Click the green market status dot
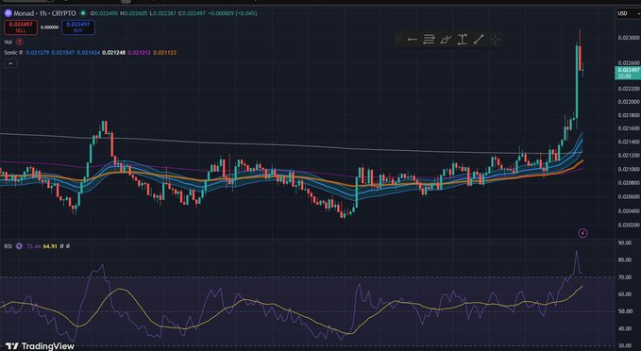 [x=83, y=13]
